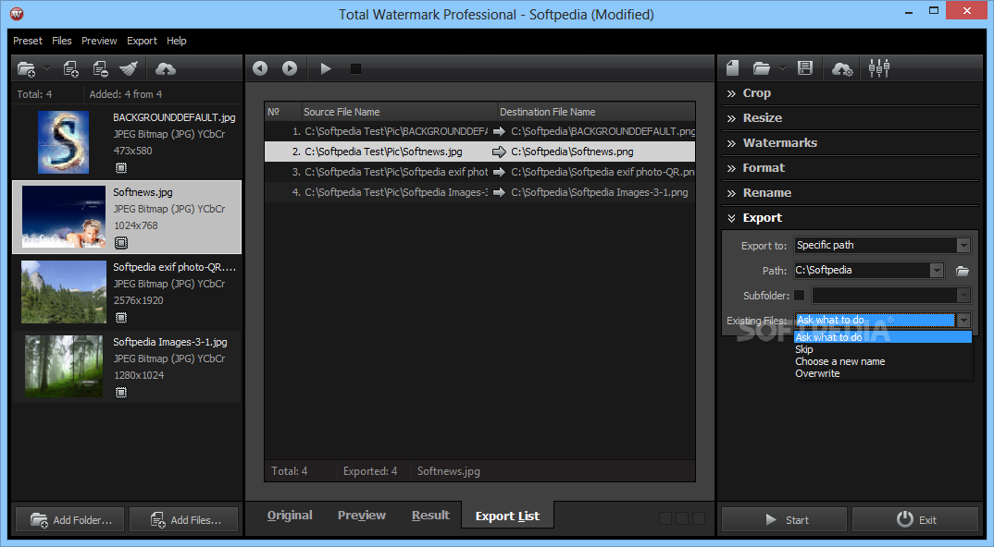The width and height of the screenshot is (994, 547).
Task: Select 'Ask what to do' list option
Action: [x=882, y=337]
